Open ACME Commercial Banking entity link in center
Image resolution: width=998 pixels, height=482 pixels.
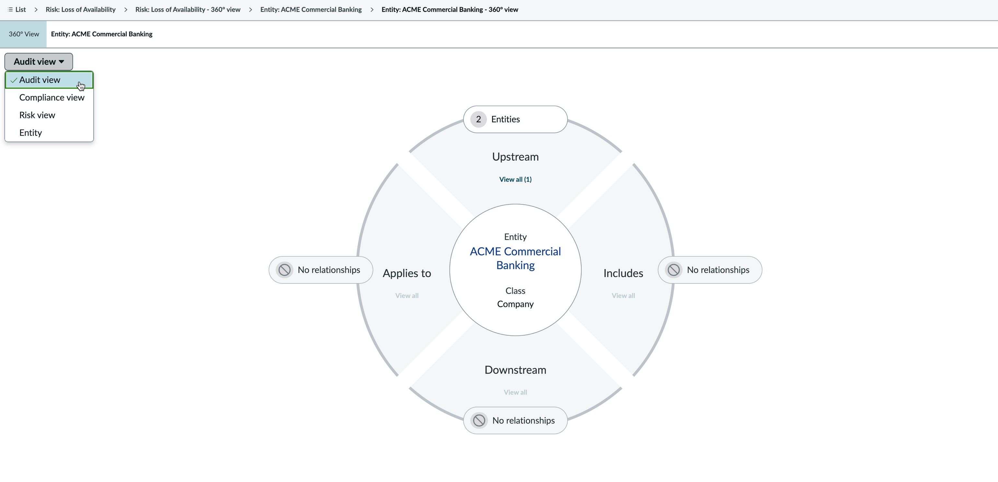(x=515, y=258)
